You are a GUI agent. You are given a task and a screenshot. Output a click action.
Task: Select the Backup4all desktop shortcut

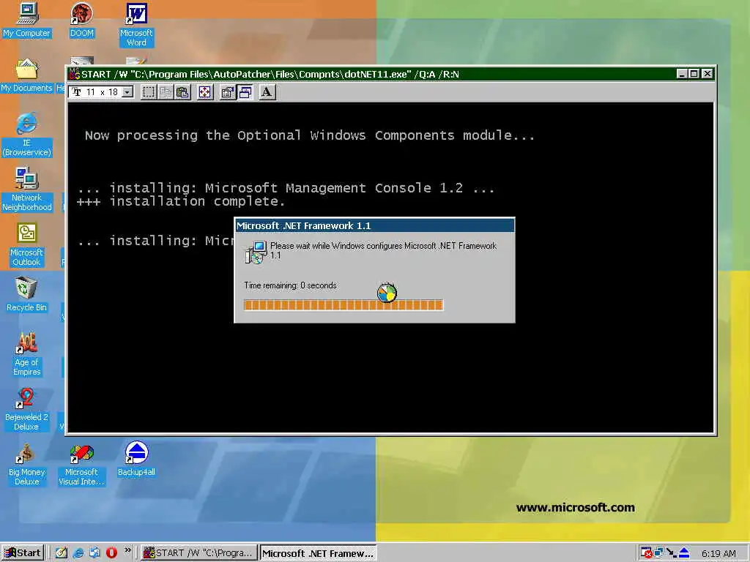point(136,460)
